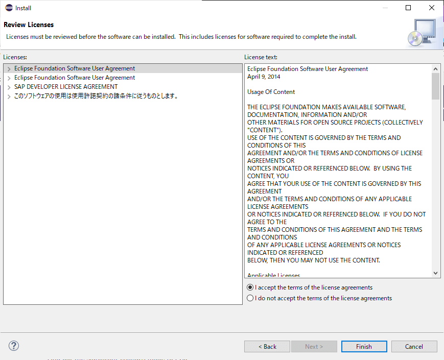Open the help question mark icon
Image resolution: width=444 pixels, height=360 pixels.
pos(14,346)
